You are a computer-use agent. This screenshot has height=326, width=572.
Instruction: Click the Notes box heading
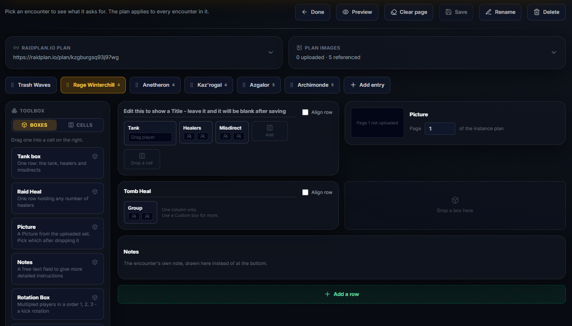click(x=131, y=252)
